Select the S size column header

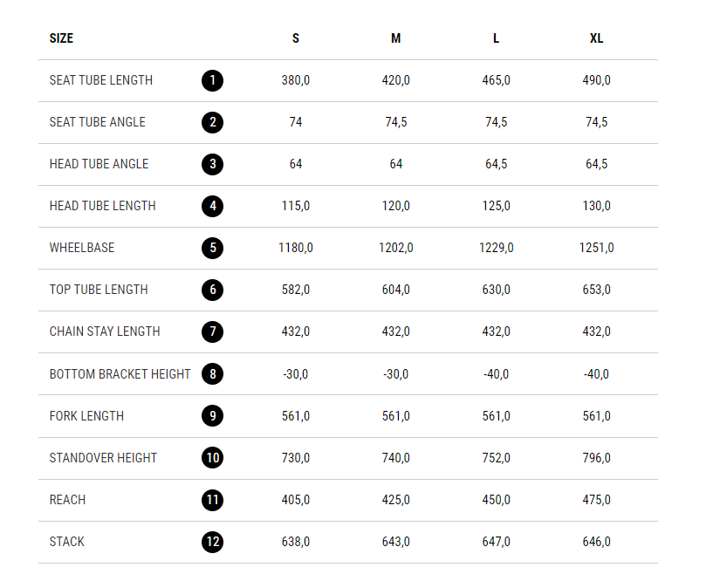(296, 38)
